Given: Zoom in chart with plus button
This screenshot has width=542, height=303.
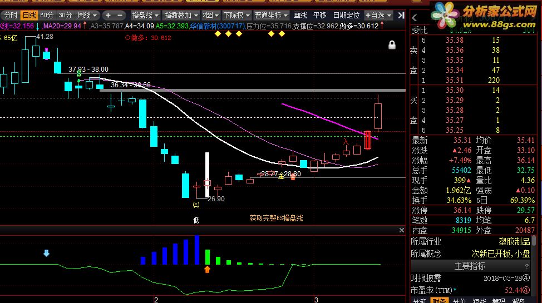Looking at the screenshot, I should tap(108, 15).
